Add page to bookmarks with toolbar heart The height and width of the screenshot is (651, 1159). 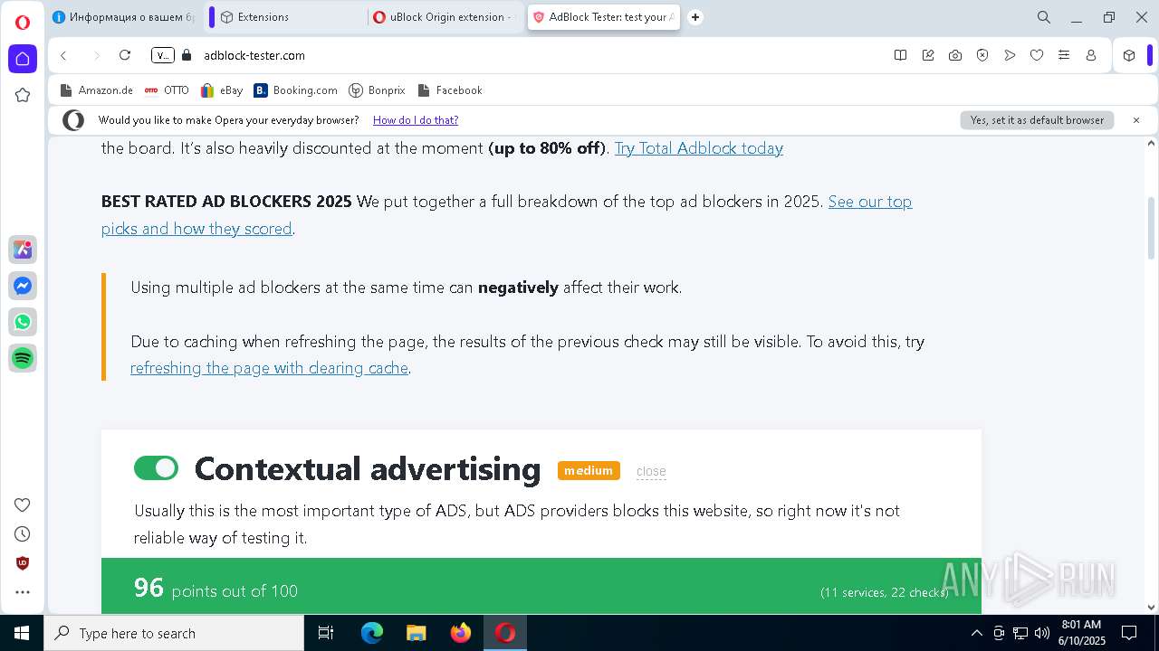(1037, 55)
